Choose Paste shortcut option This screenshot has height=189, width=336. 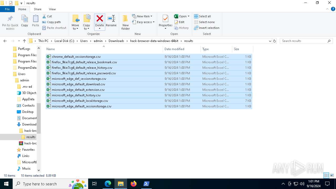tap(54, 28)
